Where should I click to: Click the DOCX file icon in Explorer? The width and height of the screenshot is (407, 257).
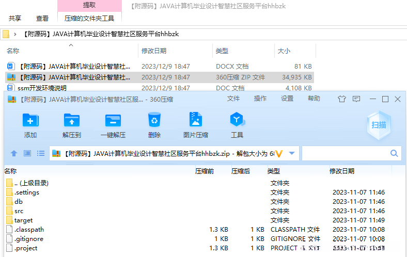(10, 66)
